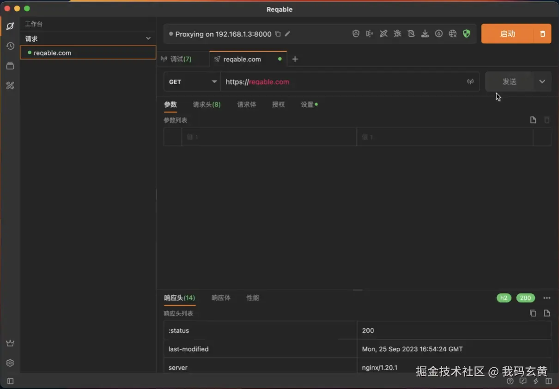Click the 200 status badge
The width and height of the screenshot is (559, 389).
click(526, 298)
